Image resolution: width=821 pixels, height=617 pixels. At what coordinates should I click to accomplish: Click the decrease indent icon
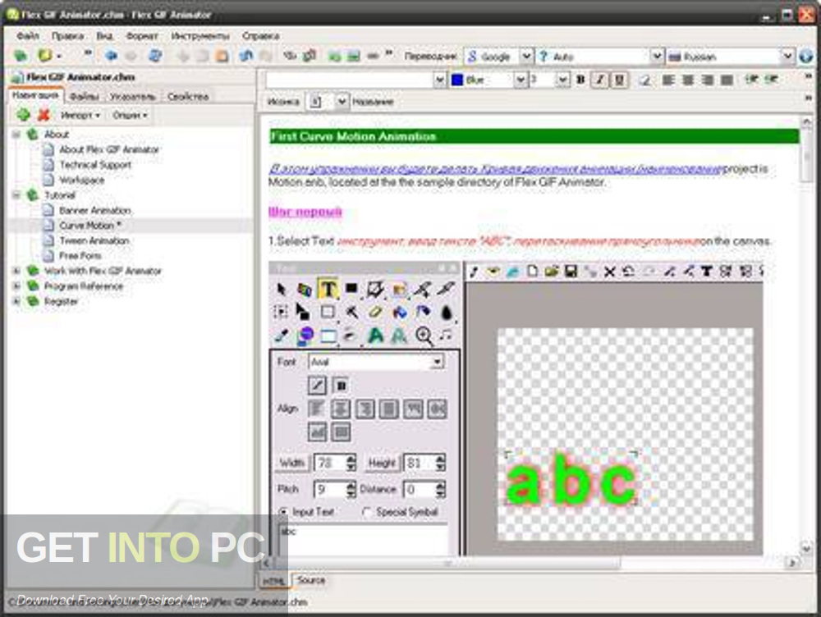tap(752, 80)
